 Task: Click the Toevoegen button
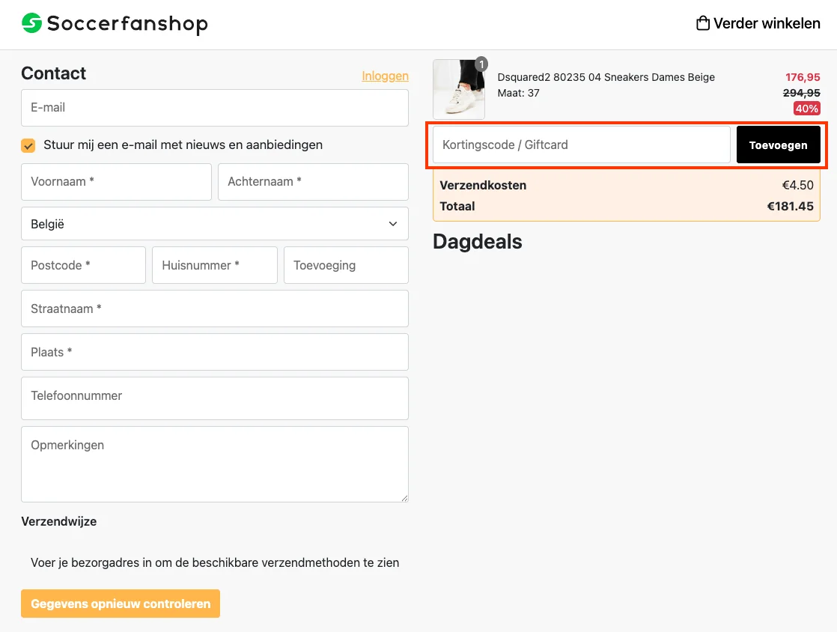tap(779, 144)
